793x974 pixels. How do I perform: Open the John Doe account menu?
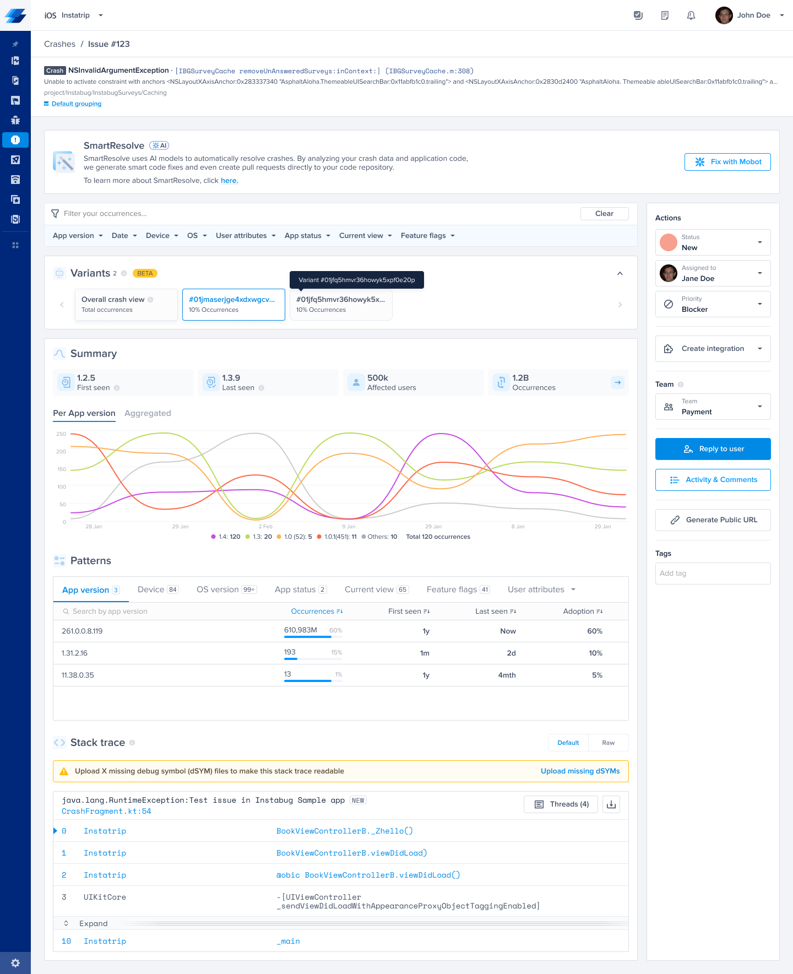point(750,15)
